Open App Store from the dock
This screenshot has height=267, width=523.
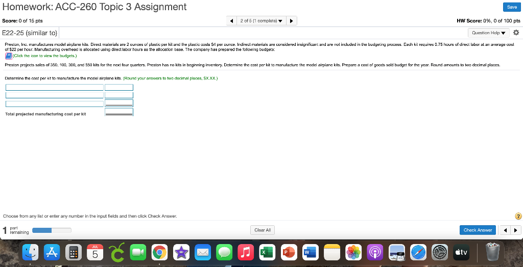(x=52, y=252)
